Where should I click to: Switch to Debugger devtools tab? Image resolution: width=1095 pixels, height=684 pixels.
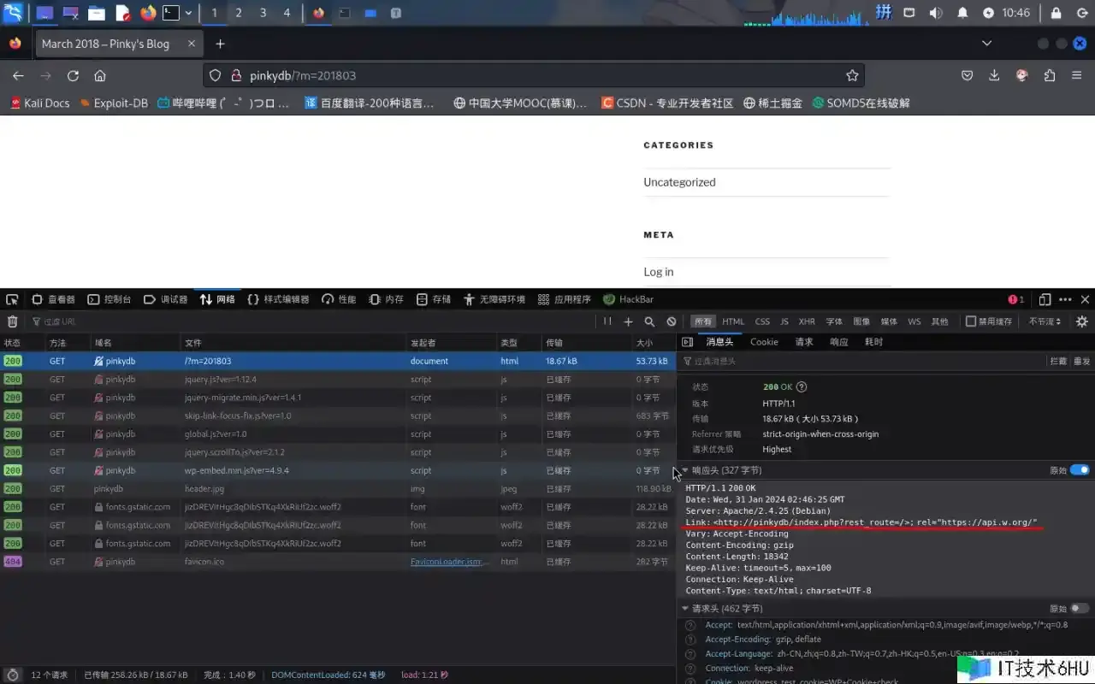click(x=165, y=299)
